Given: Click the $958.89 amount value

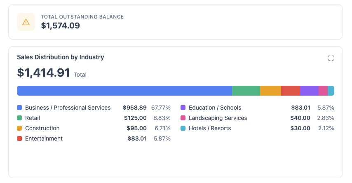Looking at the screenshot, I should pyautogui.click(x=134, y=108).
